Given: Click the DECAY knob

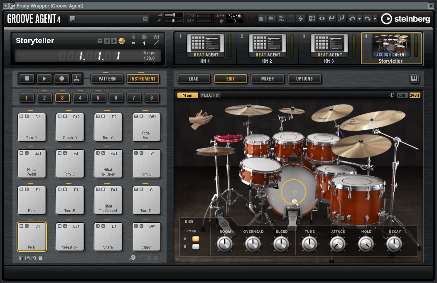Looking at the screenshot, I should coord(394,244).
